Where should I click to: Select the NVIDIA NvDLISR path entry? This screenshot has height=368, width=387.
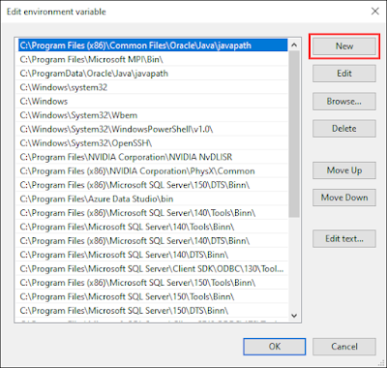coord(152,157)
